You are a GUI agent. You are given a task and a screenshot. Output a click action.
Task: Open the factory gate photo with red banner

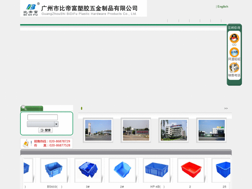point(136,130)
